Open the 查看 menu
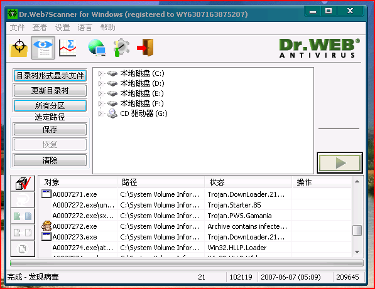 pyautogui.click(x=40, y=28)
